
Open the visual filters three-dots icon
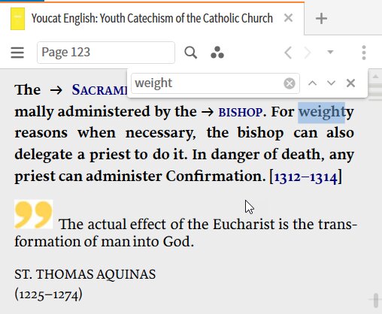(x=217, y=53)
